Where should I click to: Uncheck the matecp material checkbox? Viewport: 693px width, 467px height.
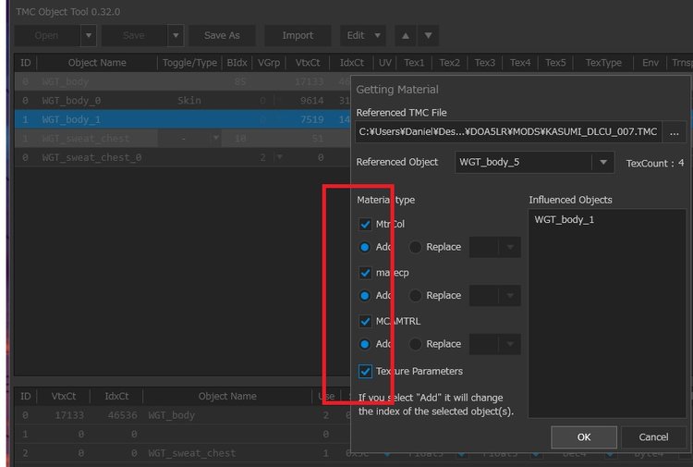click(365, 273)
